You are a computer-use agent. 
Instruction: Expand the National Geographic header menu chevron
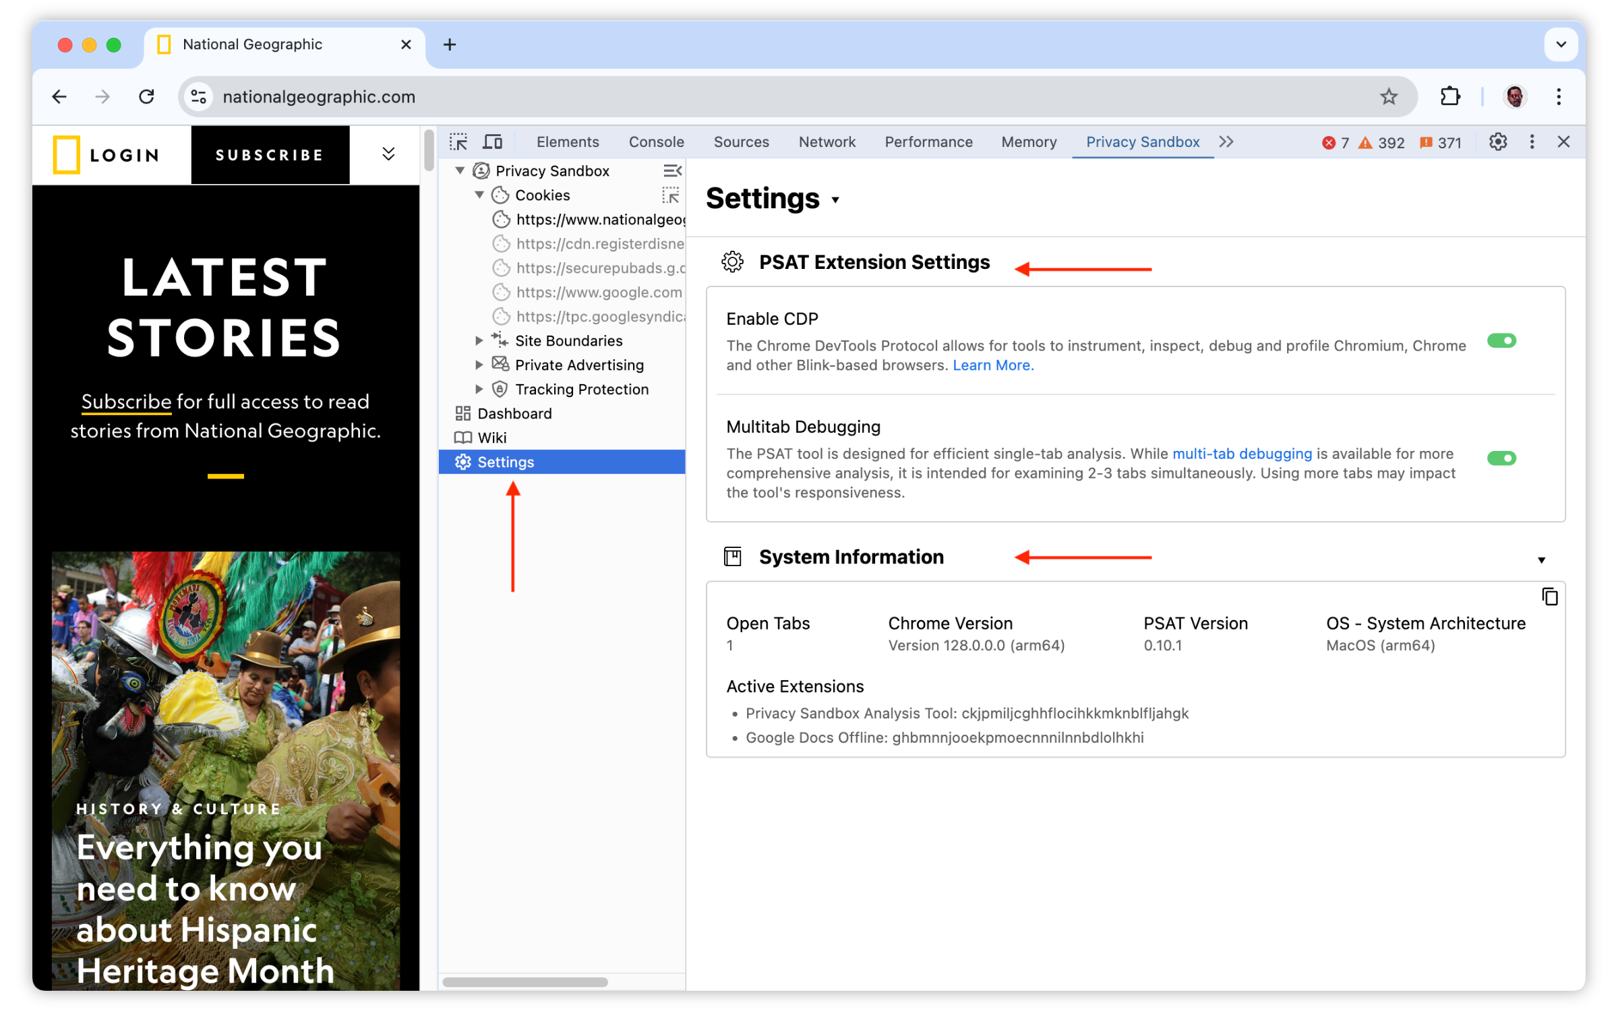pos(388,154)
